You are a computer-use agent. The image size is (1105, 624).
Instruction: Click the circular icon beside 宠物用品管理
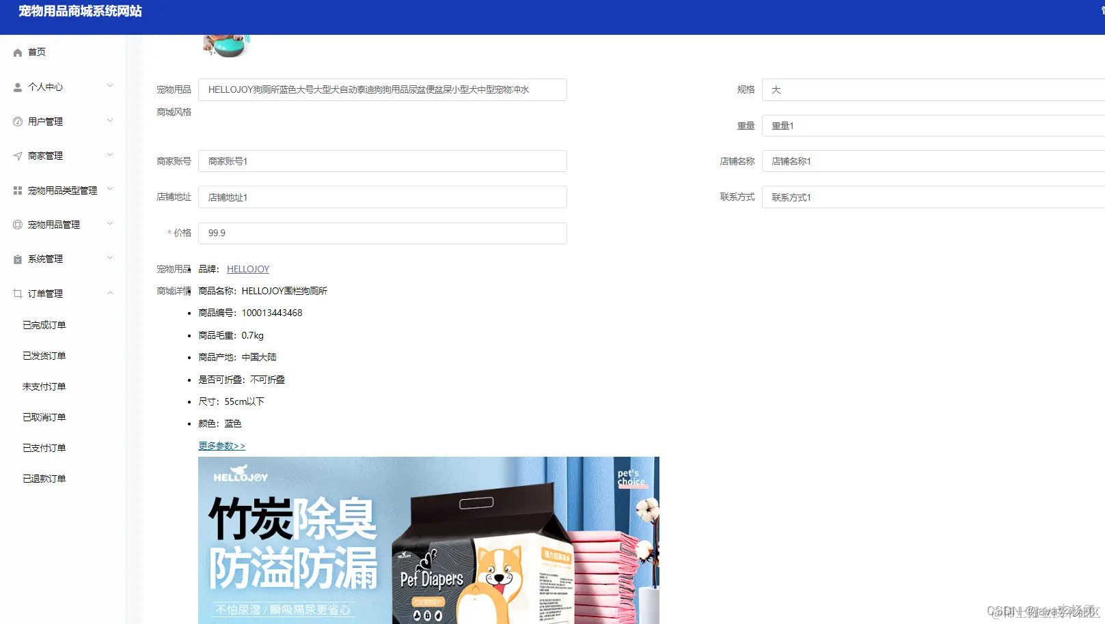point(18,225)
